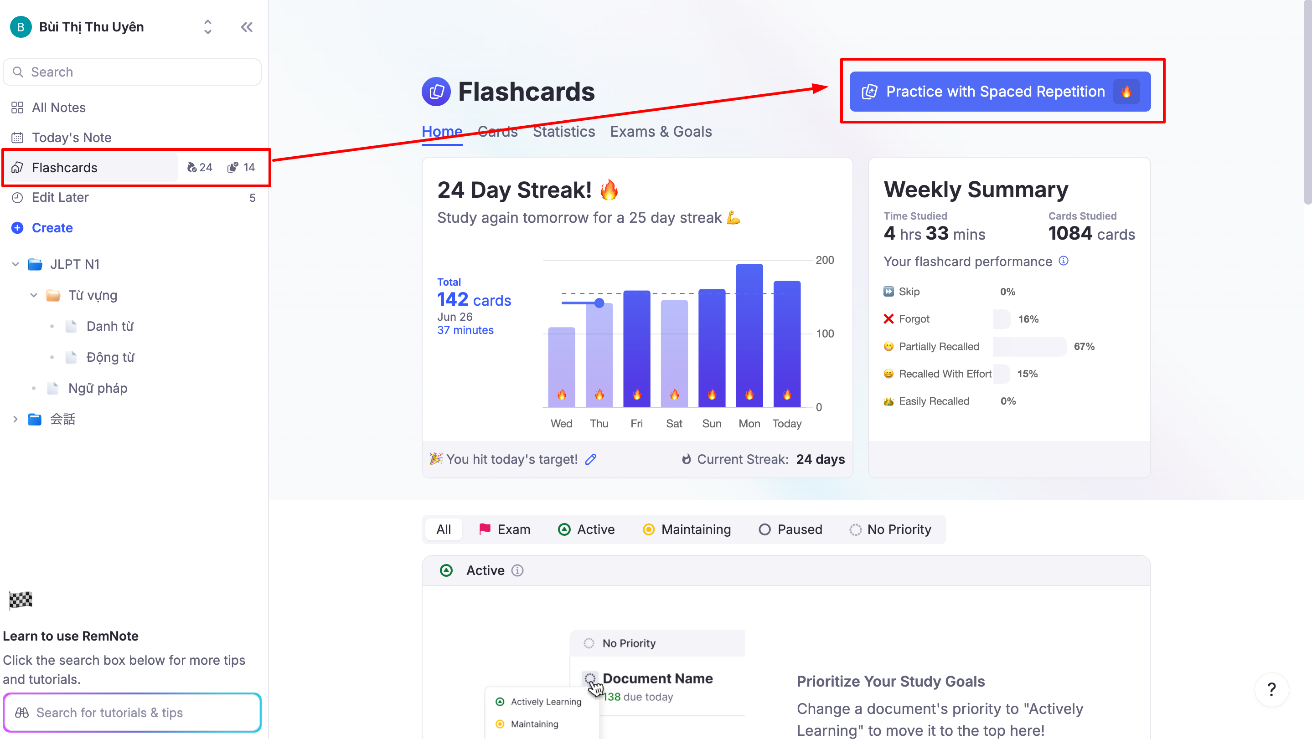Select the All filter

pos(443,529)
